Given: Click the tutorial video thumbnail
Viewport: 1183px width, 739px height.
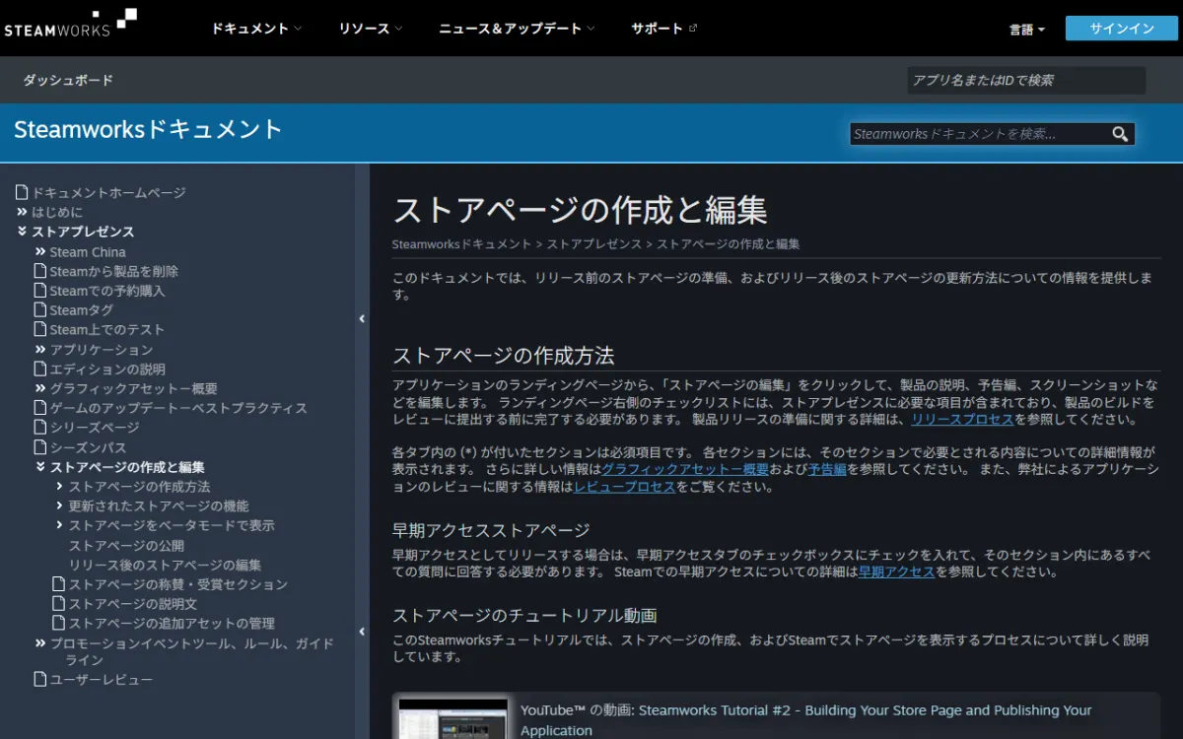Looking at the screenshot, I should click(x=452, y=718).
